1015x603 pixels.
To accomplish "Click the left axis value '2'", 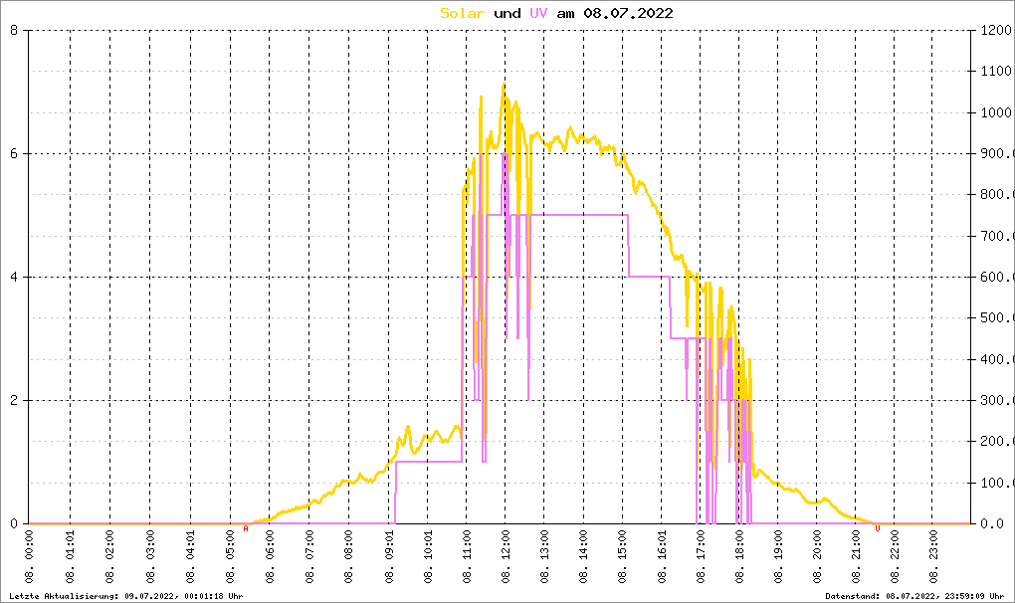I will coord(14,400).
